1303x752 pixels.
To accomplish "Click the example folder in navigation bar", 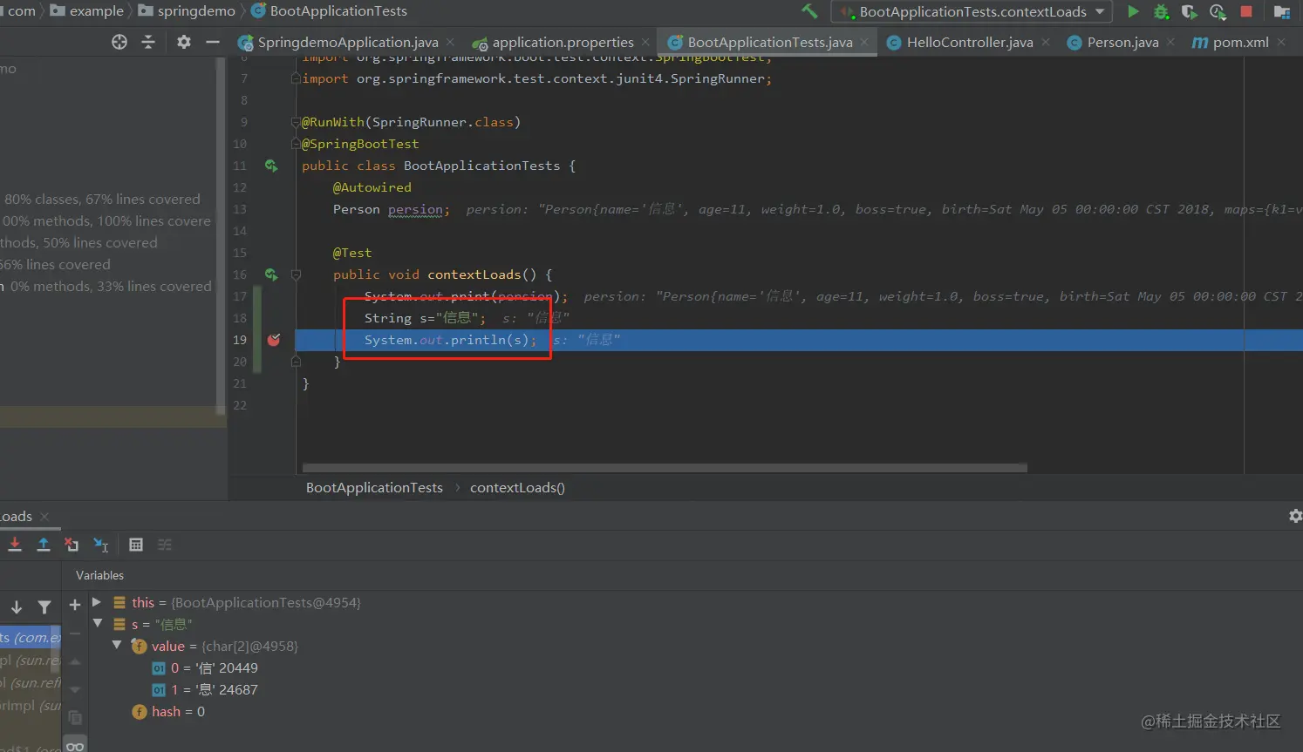I will (86, 11).
